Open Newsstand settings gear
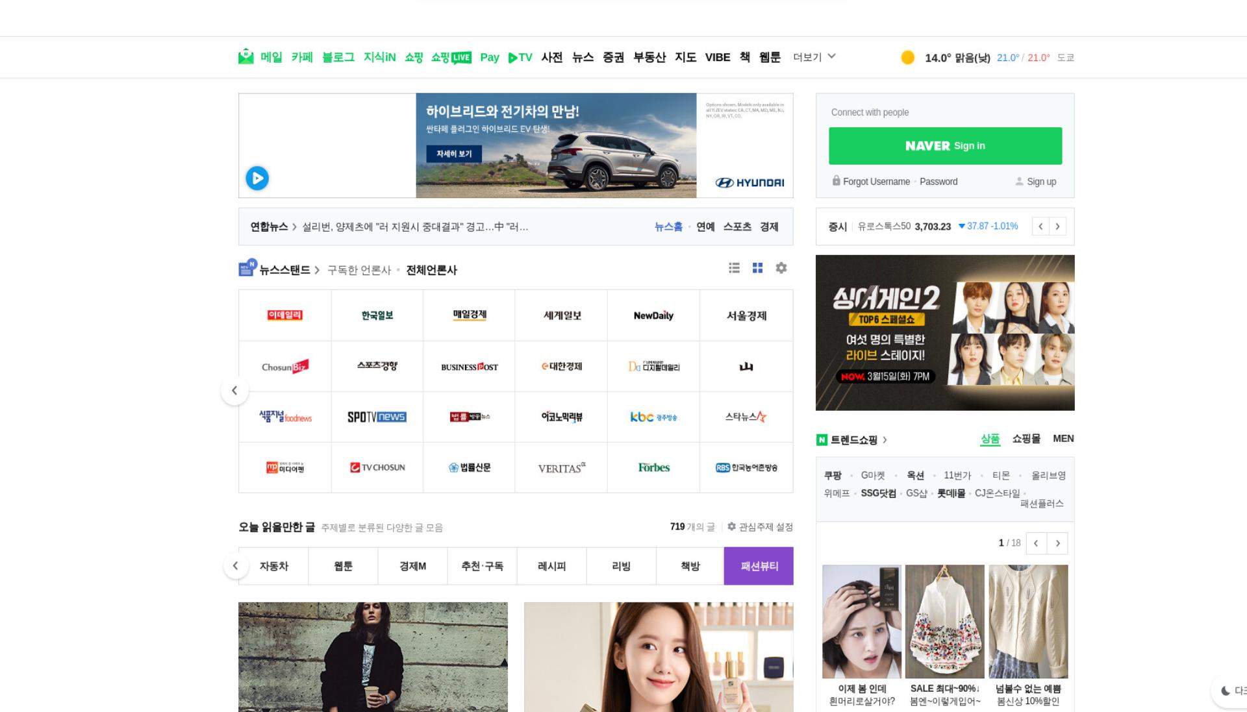The height and width of the screenshot is (712, 1247). tap(781, 268)
